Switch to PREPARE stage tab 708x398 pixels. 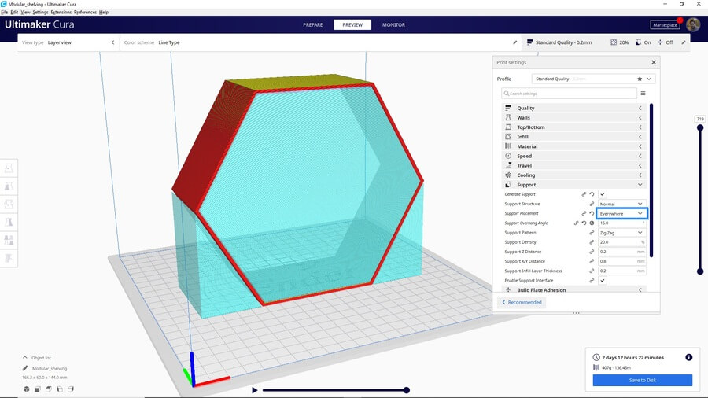[313, 25]
